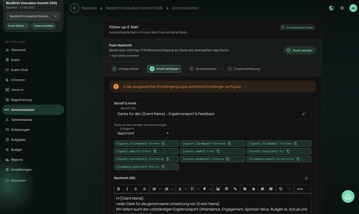Open Budget in the sidebar
Image resolution: width=359 pixels, height=214 pixels.
point(33,150)
